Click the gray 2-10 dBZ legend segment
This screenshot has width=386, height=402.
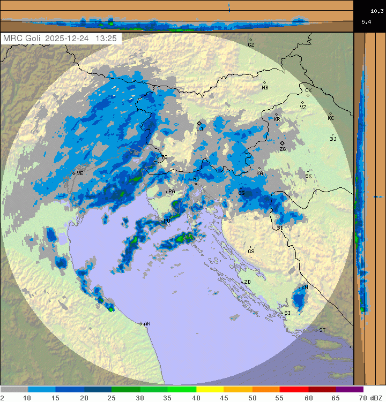click(14, 390)
